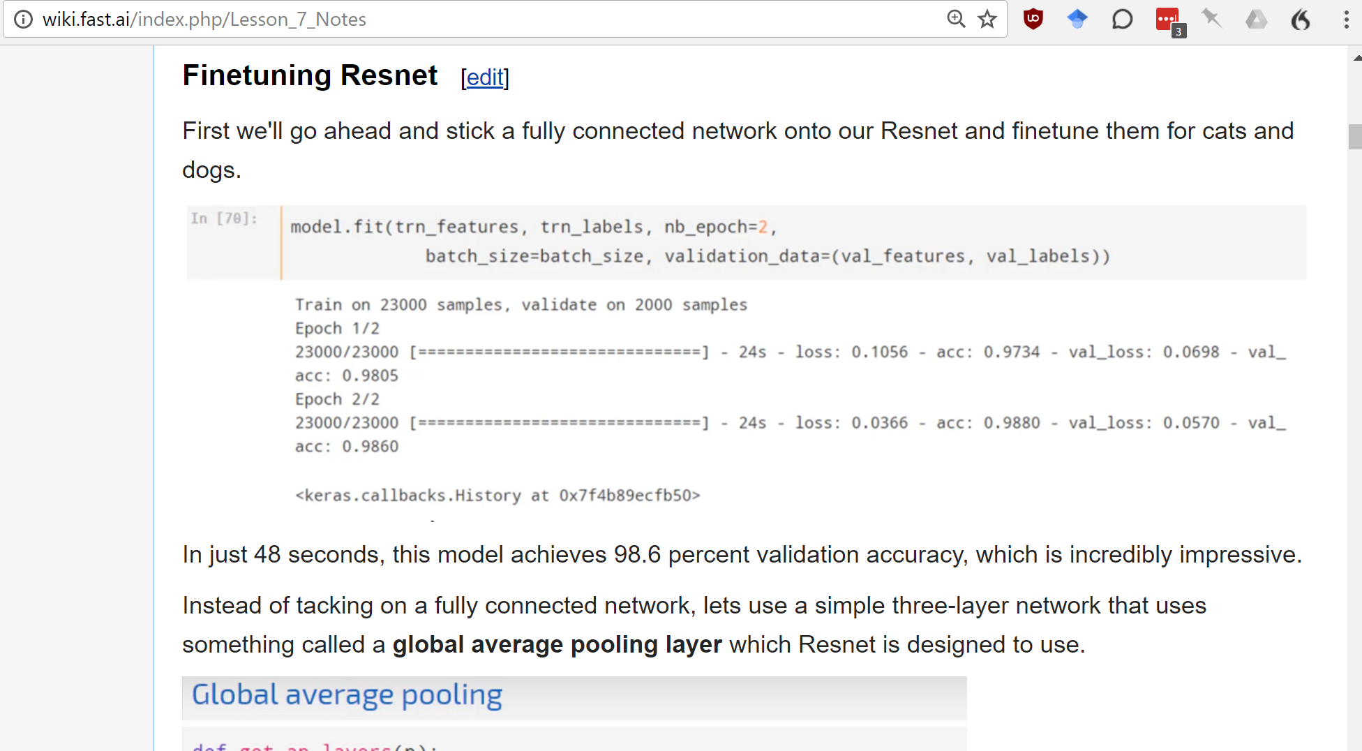This screenshot has height=751, width=1362.
Task: Open the page zoom magnifier icon
Action: [x=956, y=20]
